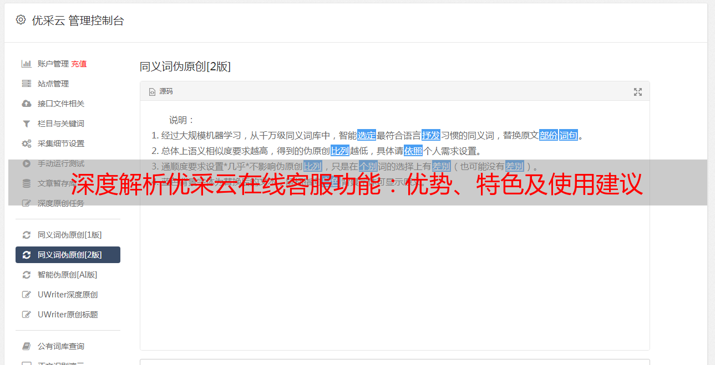Click the 优采云 管理控制台 title link
The width and height of the screenshot is (715, 365).
coord(78,20)
